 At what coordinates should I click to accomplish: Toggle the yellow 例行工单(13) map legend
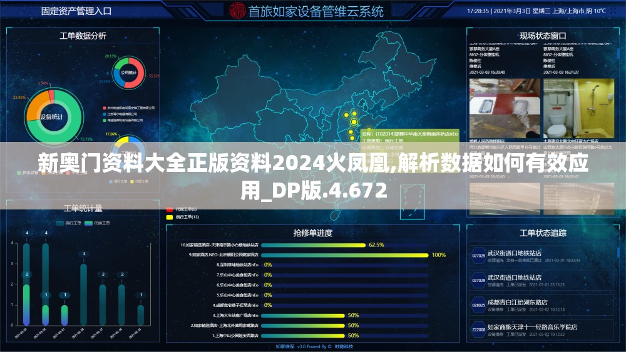pos(182,217)
